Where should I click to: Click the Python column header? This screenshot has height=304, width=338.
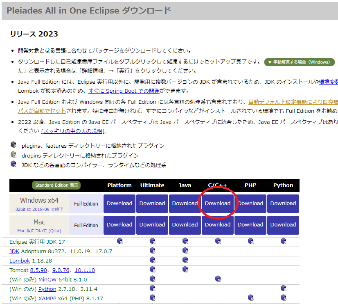pos(283,185)
